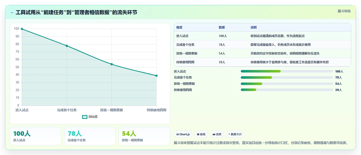The image size is (361, 155).
Task: Click the 进度 tag
Action: [217, 134]
